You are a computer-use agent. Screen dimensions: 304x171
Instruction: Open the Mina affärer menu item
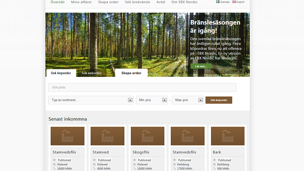[x=81, y=2]
